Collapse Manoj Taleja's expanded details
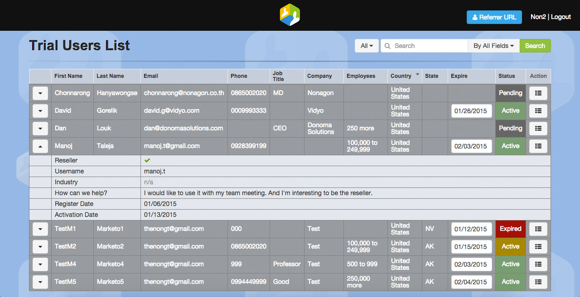The height and width of the screenshot is (297, 580). (40, 146)
